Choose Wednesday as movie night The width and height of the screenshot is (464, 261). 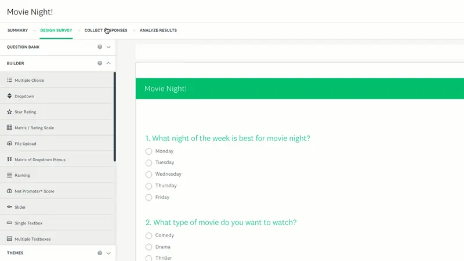click(149, 175)
